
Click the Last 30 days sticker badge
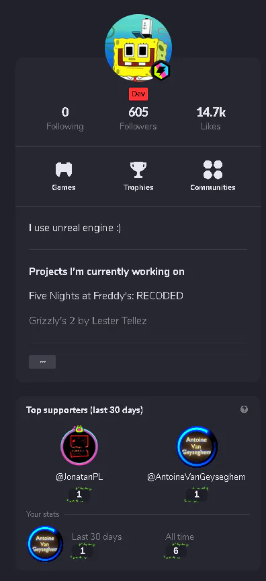[83, 551]
